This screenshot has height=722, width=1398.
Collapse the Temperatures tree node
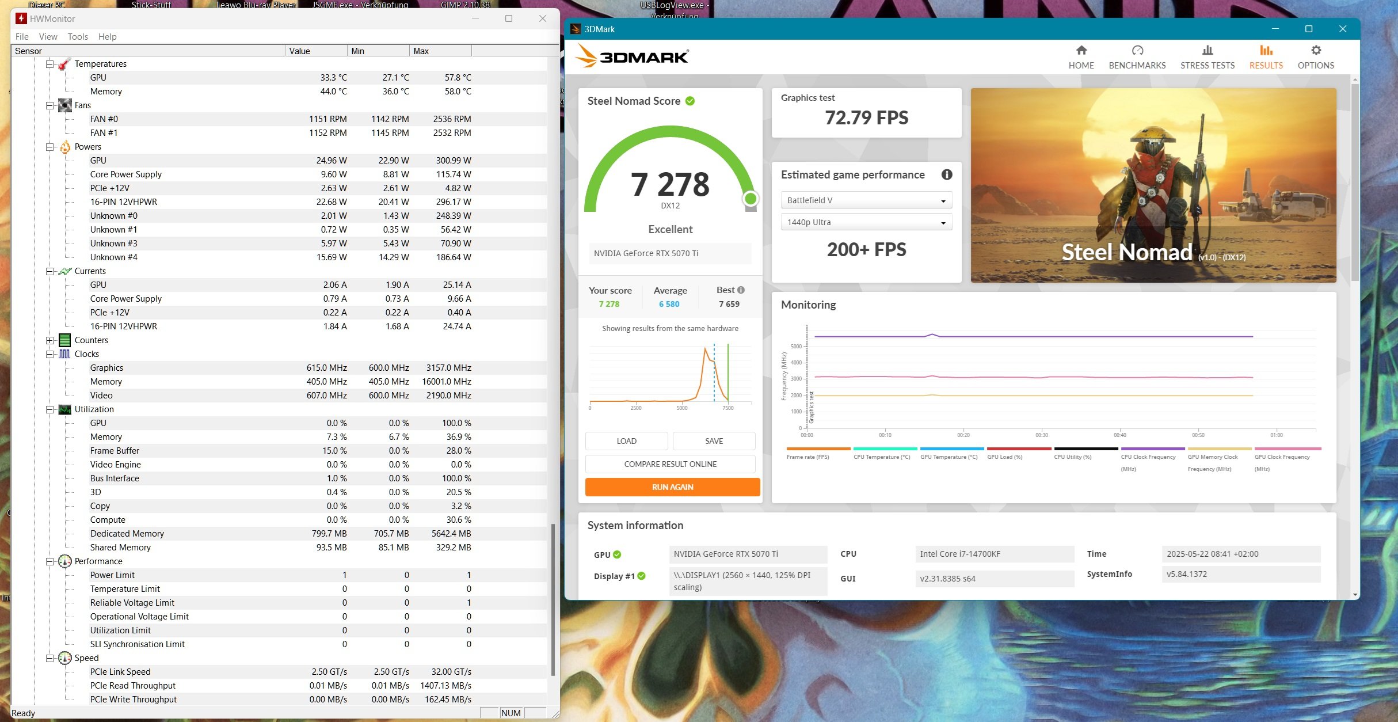[50, 64]
